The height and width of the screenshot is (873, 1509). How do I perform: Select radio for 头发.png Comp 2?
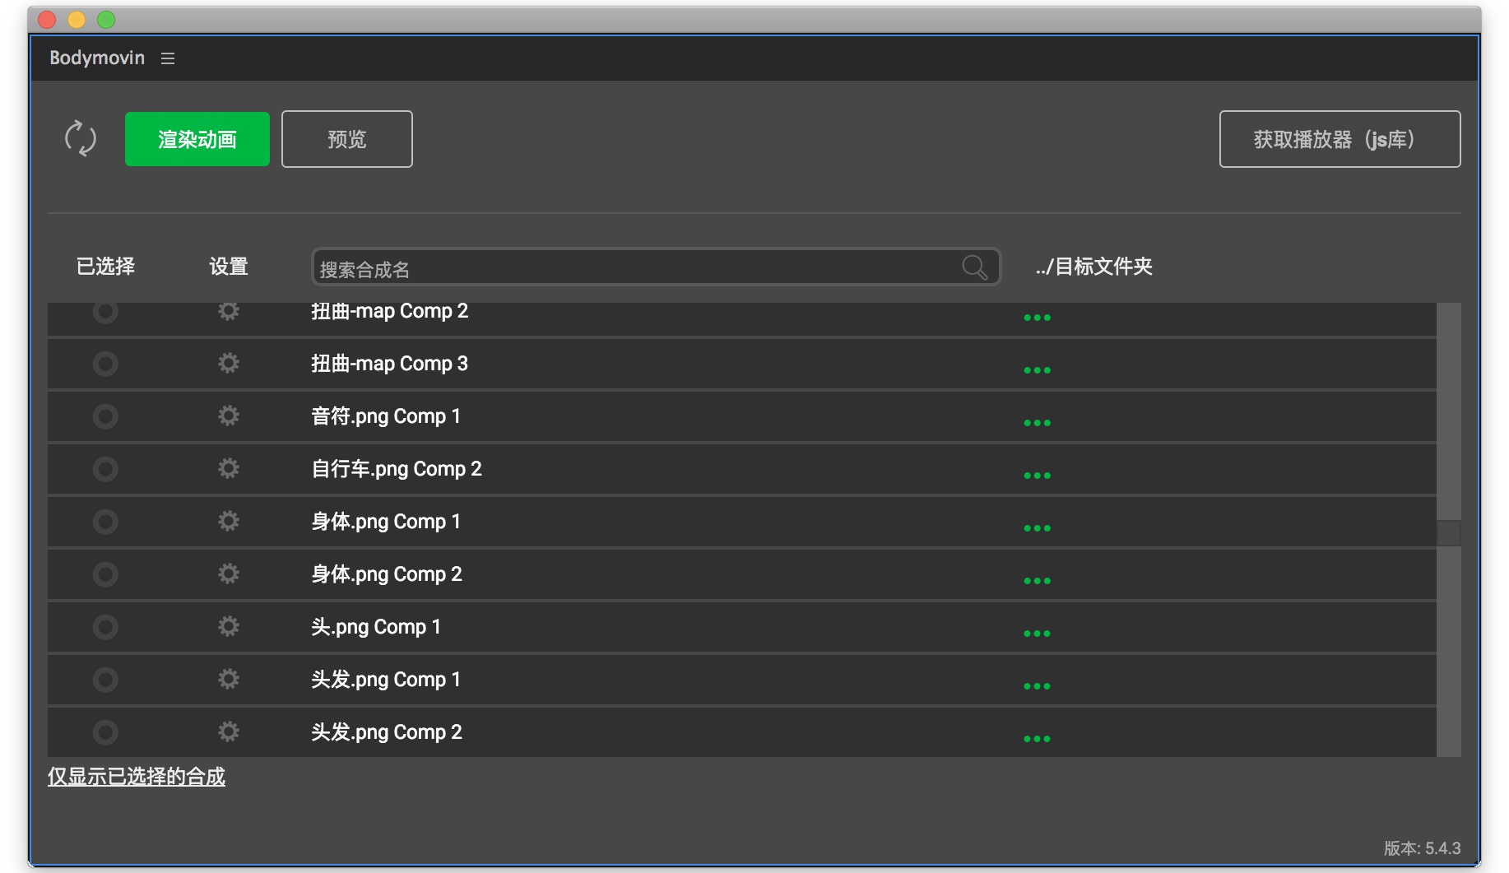click(x=105, y=732)
